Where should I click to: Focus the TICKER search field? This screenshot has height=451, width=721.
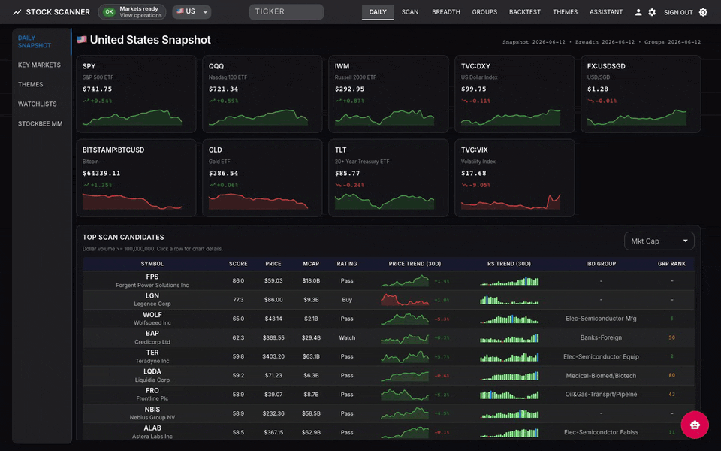click(x=286, y=12)
